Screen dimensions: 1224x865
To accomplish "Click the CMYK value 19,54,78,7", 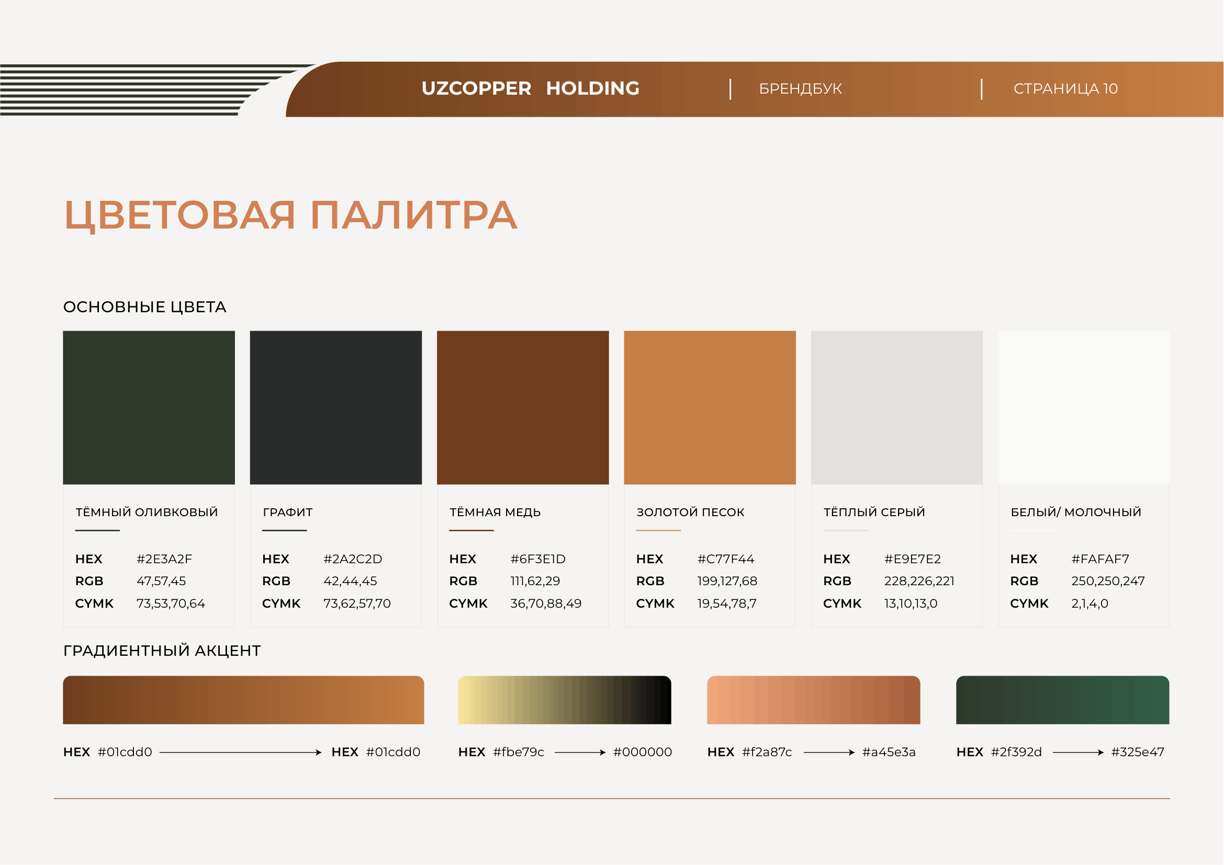I will click(727, 604).
